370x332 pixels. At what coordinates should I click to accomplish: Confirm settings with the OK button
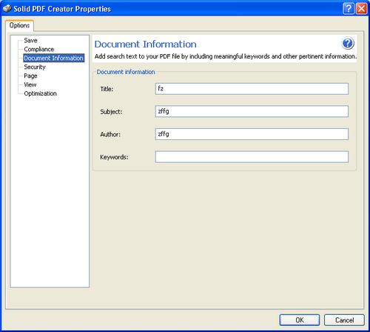300,320
